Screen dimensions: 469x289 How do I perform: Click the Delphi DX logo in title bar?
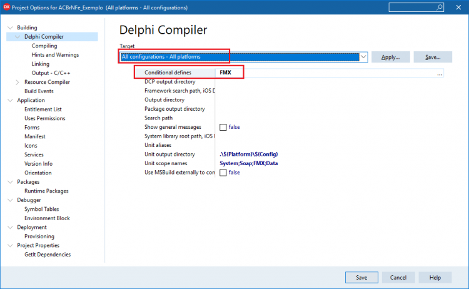pos(6,7)
